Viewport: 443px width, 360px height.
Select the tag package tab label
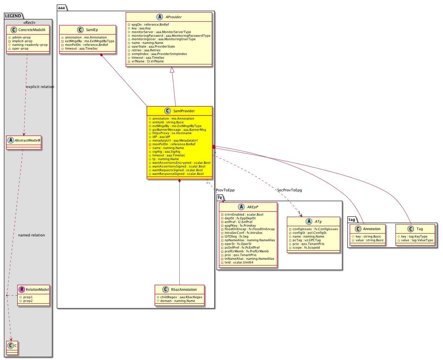pos(352,220)
